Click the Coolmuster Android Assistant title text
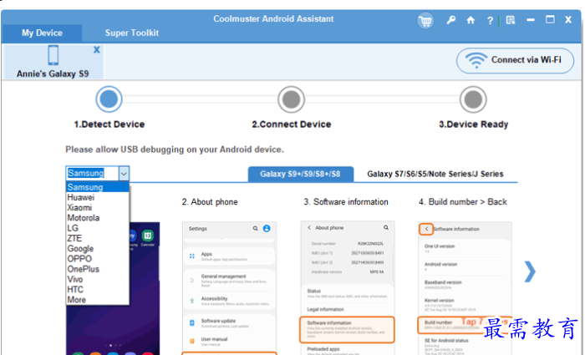 [x=273, y=19]
